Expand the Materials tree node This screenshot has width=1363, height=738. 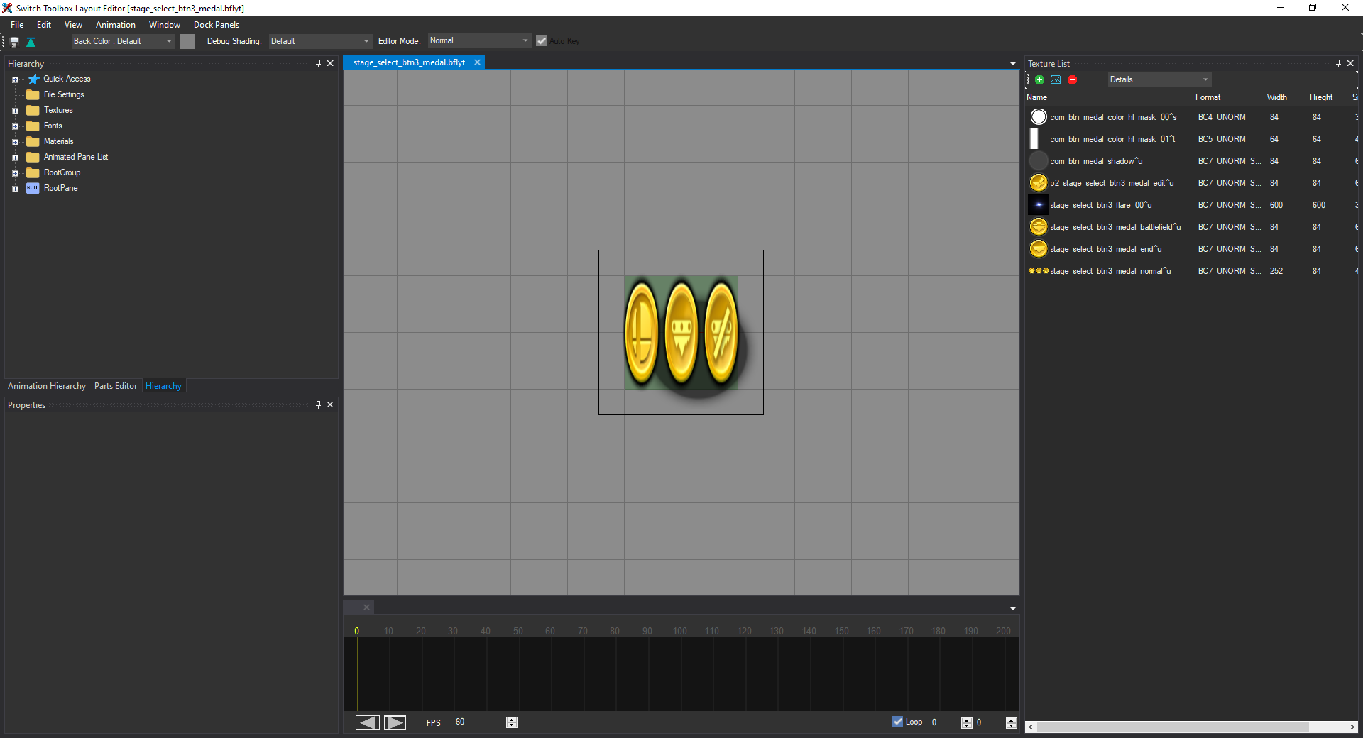[15, 142]
